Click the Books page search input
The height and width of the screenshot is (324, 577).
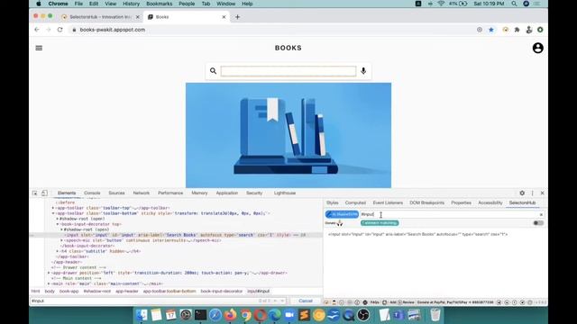(x=288, y=71)
